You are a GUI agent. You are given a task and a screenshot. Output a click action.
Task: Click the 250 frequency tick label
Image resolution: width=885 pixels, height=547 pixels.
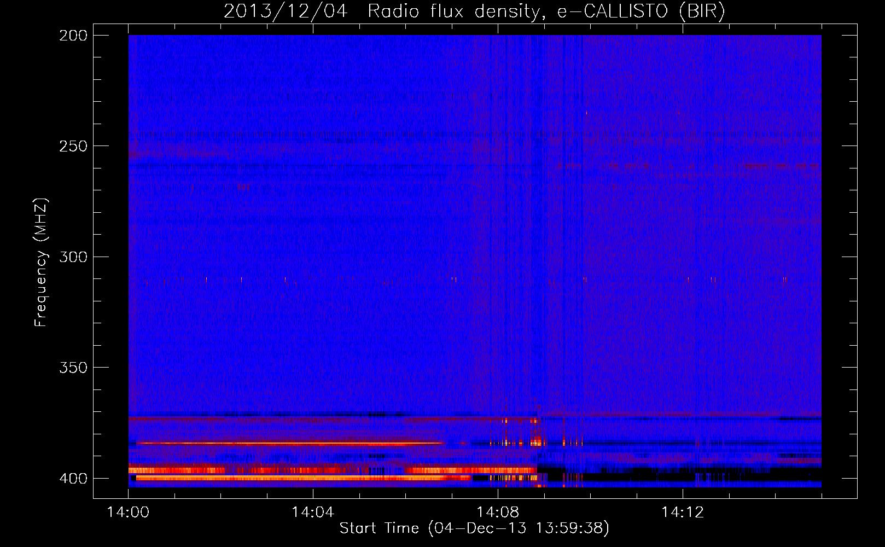73,146
